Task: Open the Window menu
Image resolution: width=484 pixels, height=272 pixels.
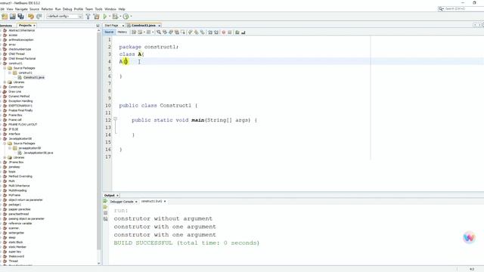Action: 110,9
